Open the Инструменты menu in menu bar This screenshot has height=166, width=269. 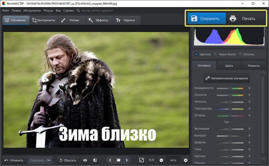pos(32,10)
